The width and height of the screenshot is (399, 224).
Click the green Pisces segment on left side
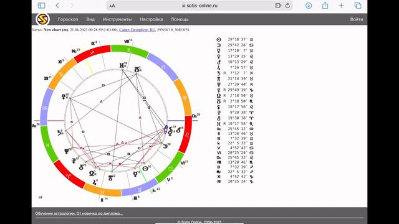point(49,145)
